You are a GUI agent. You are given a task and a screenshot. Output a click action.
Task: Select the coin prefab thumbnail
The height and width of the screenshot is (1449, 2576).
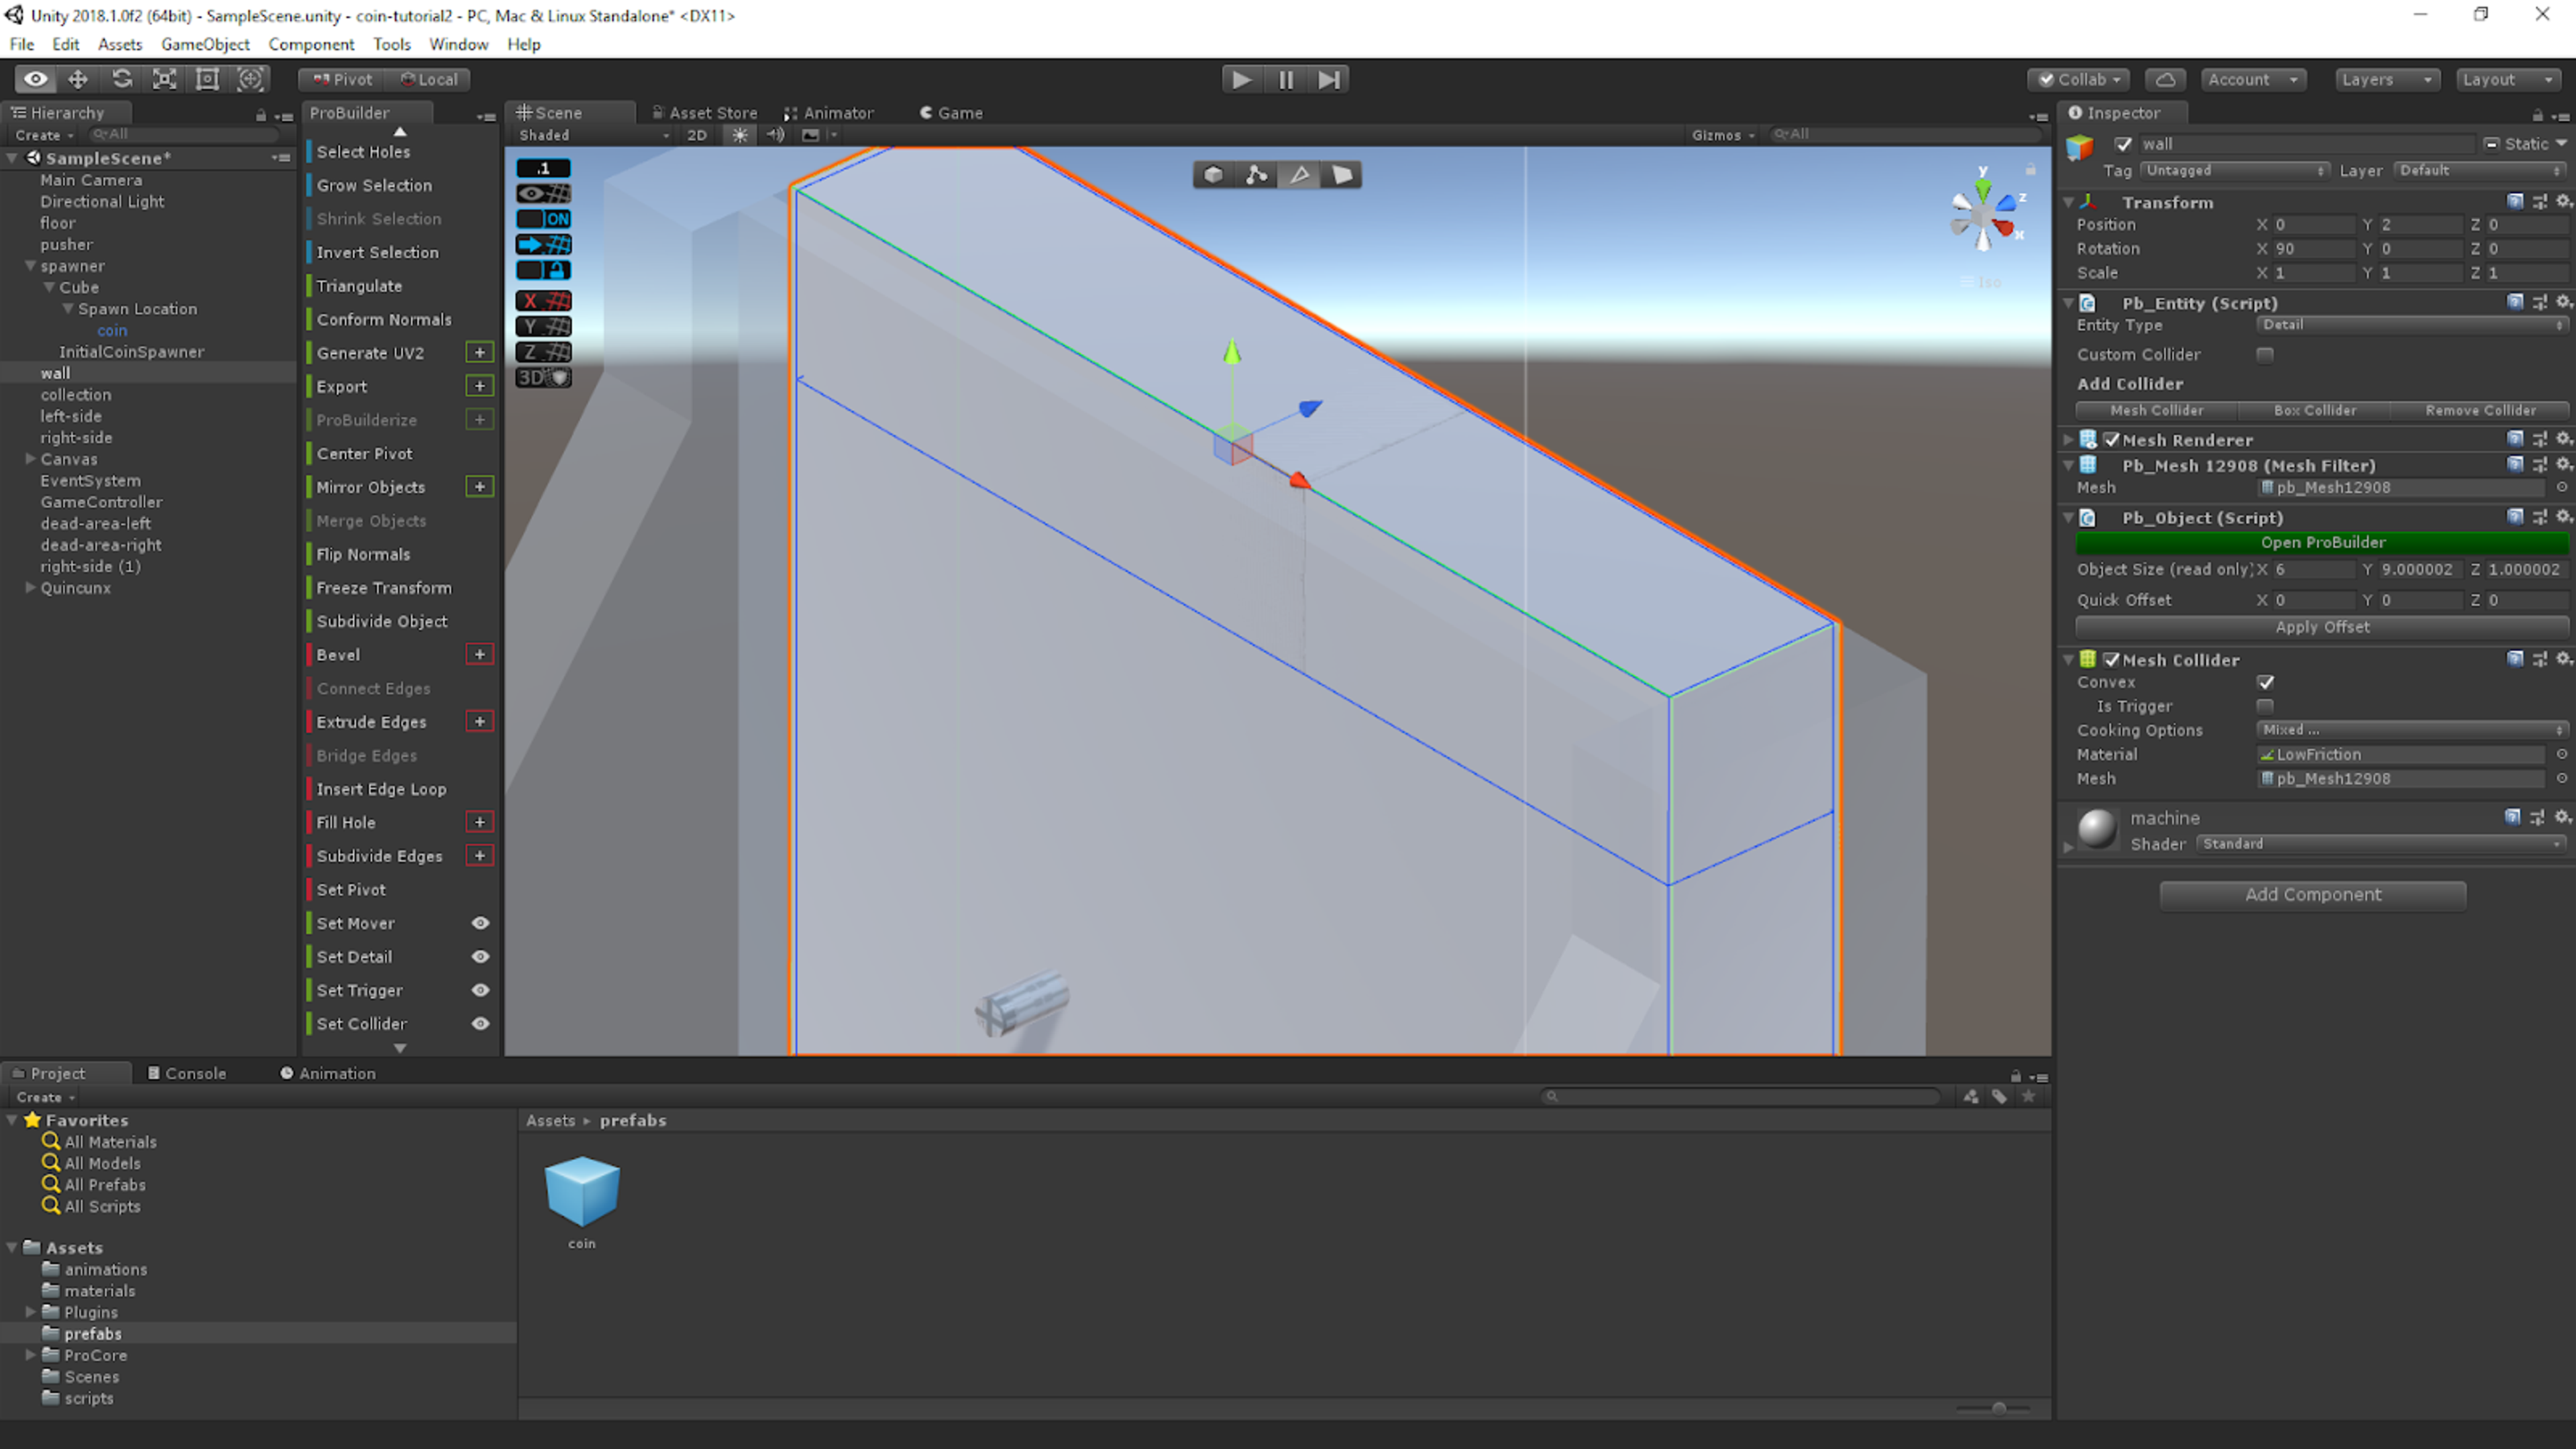pyautogui.click(x=582, y=1192)
